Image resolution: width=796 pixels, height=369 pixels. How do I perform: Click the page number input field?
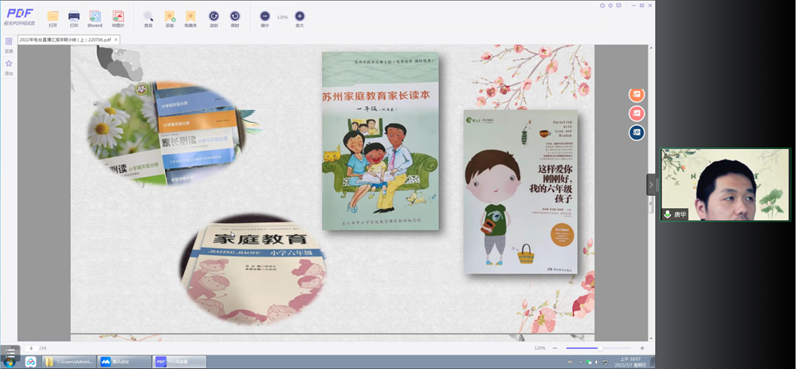[32, 348]
